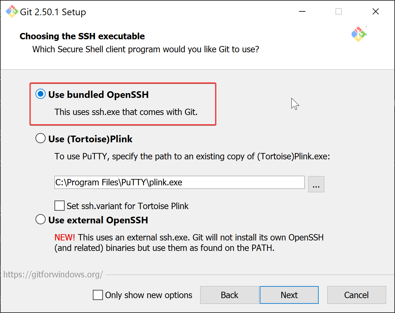
Task: Tick the Only show new options checkbox
Action: pyautogui.click(x=98, y=295)
